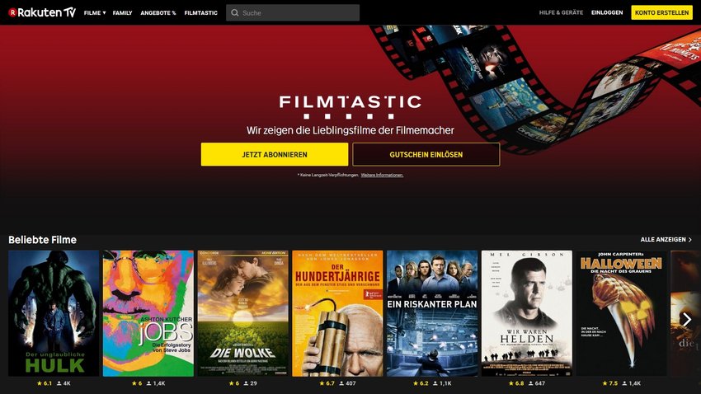Image resolution: width=701 pixels, height=394 pixels.
Task: Open the Weitere Informationen link
Action: (382, 175)
